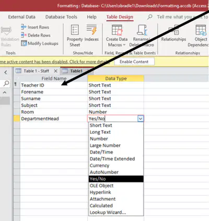Click the Delete Rows icon
Image resolution: width=209 pixels, height=221 pixels.
pos(24,35)
